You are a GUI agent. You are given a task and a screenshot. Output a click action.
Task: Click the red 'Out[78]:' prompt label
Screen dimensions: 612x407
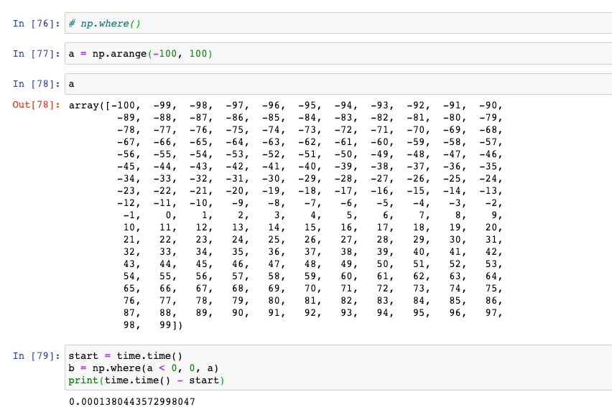tap(37, 105)
